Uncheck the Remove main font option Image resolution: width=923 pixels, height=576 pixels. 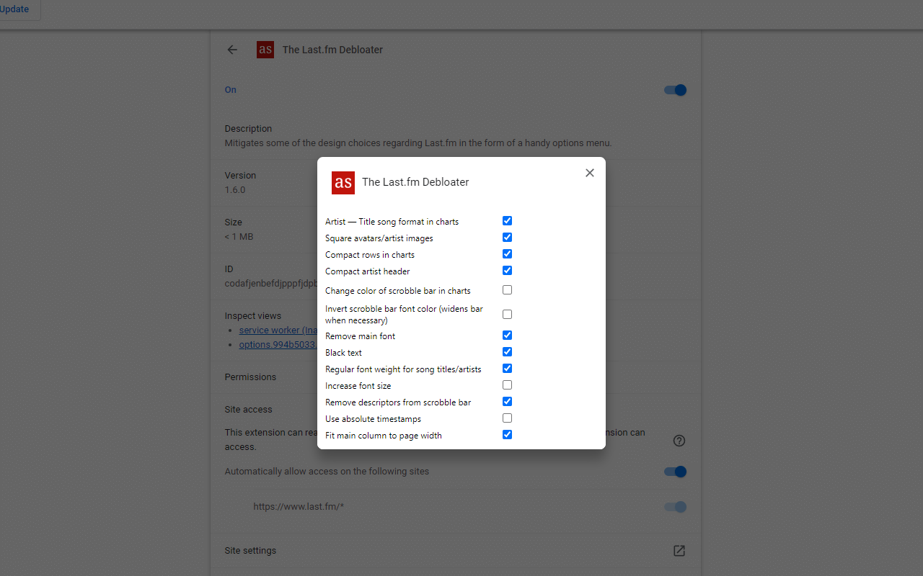click(508, 336)
